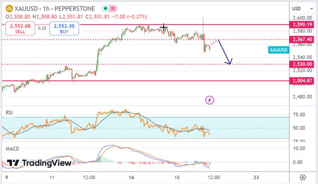The height and width of the screenshot is (184, 318).
Task: Click the 2,567.40 price level label
Action: (x=302, y=40)
